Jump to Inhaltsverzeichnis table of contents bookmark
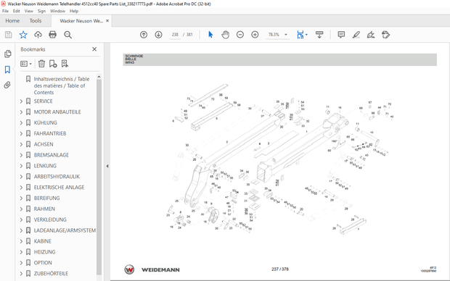Viewport: 450px width, 281px height. coord(62,85)
